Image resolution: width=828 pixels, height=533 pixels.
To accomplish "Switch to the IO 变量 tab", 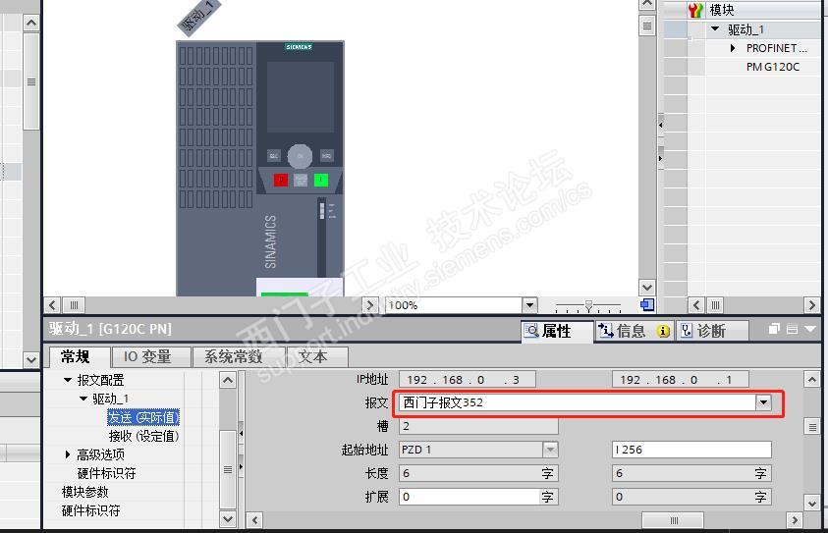I will (150, 356).
